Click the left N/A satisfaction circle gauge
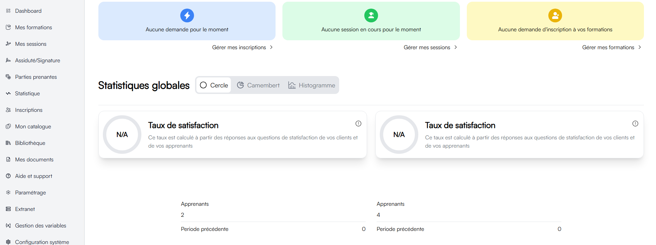 point(122,135)
